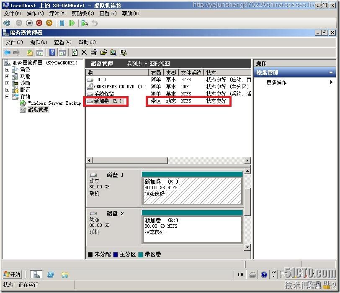Screen dimensions: 340x293
Task: Select the 新加卷 (R:) volume row
Action: click(x=168, y=101)
